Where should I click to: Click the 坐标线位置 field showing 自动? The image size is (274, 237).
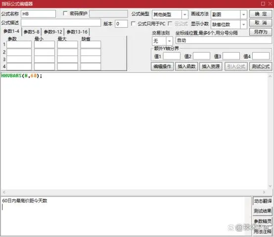pyautogui.click(x=224, y=40)
